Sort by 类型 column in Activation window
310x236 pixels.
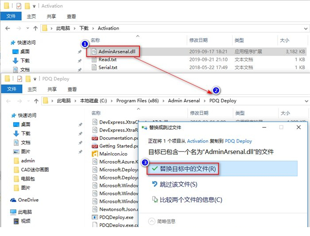click(239, 40)
